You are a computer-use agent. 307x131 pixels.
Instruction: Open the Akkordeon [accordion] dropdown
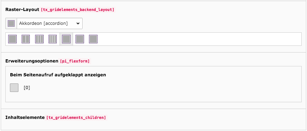[50, 23]
